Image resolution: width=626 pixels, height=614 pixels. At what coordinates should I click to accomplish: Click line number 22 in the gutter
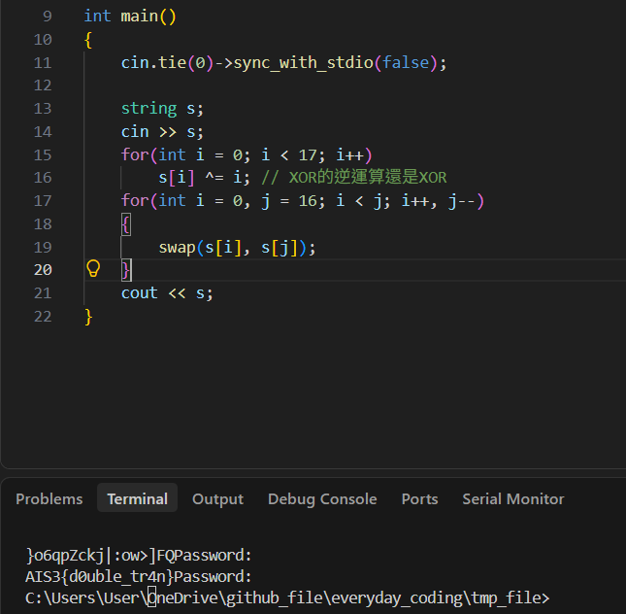click(43, 317)
